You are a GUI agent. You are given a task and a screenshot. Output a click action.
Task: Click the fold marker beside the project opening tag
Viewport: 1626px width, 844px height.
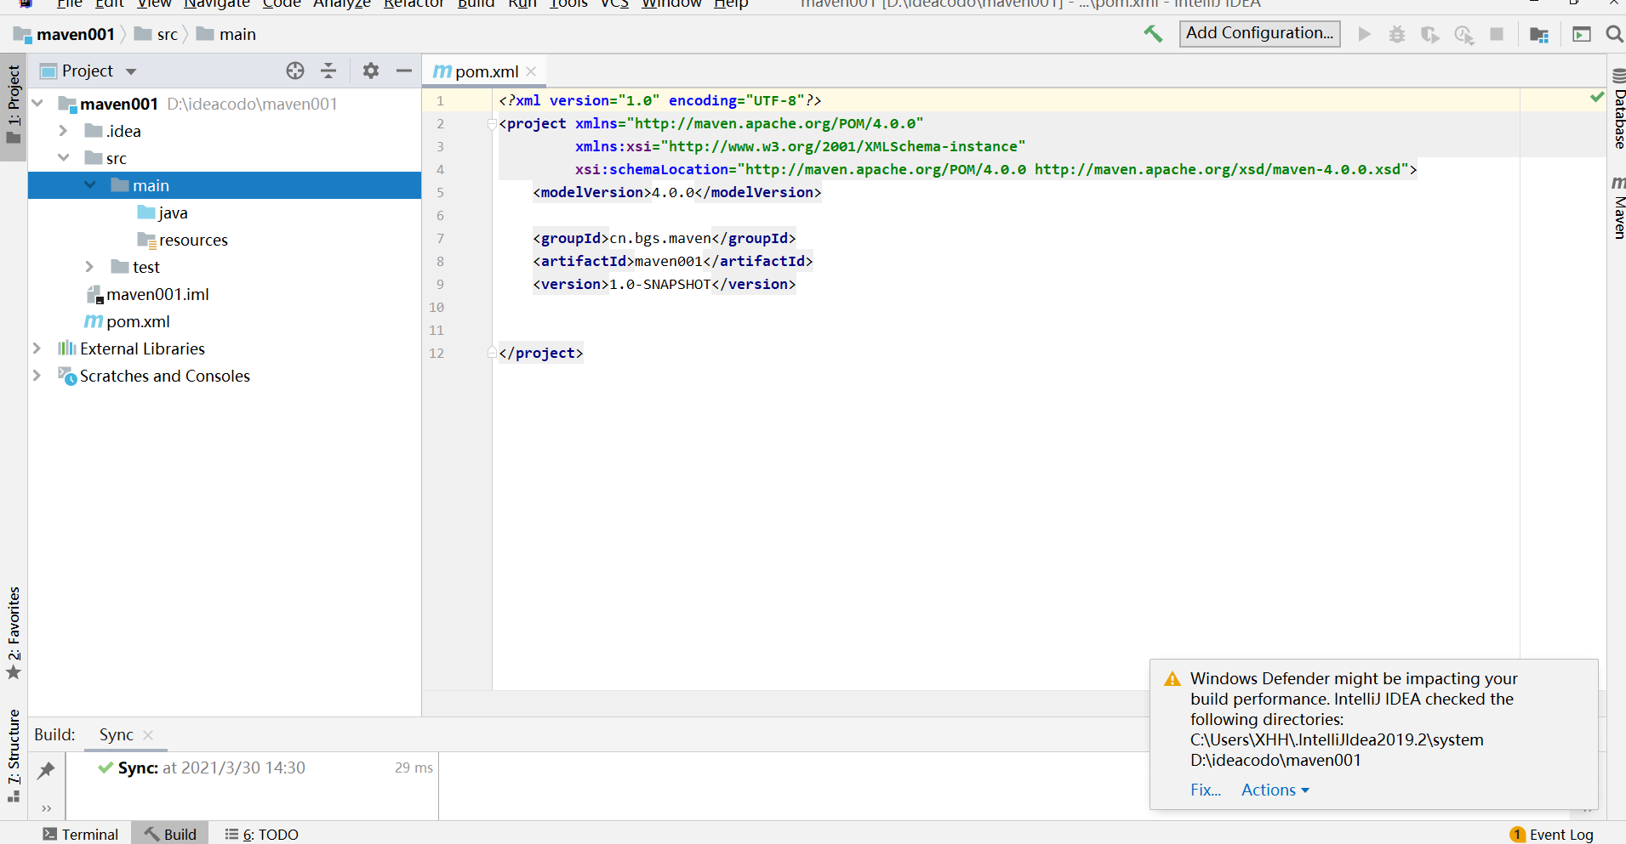click(x=492, y=124)
